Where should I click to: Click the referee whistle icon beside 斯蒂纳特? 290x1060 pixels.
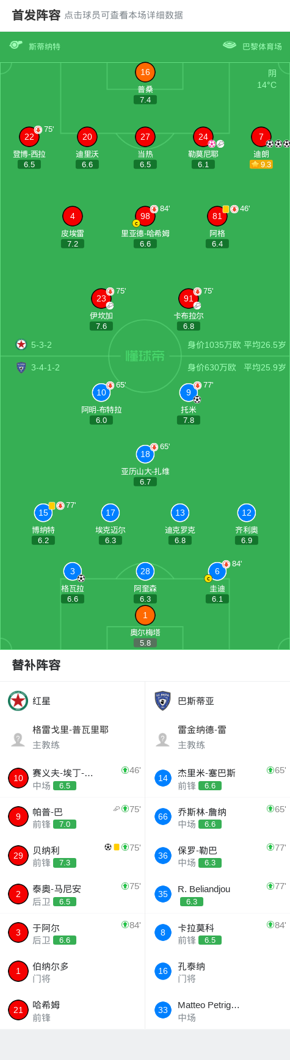coord(16,45)
